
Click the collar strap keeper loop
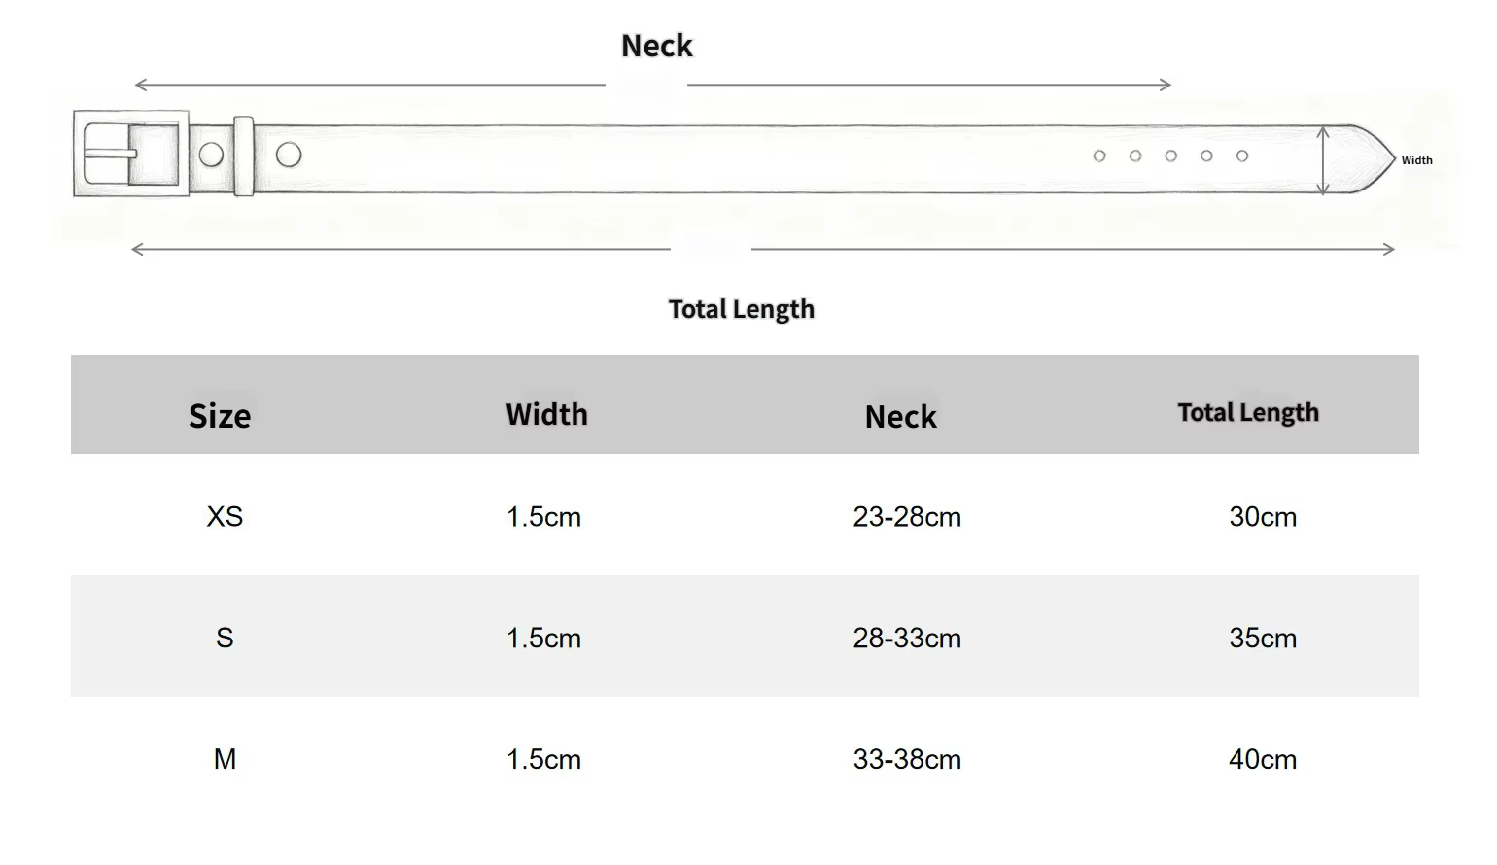(243, 156)
